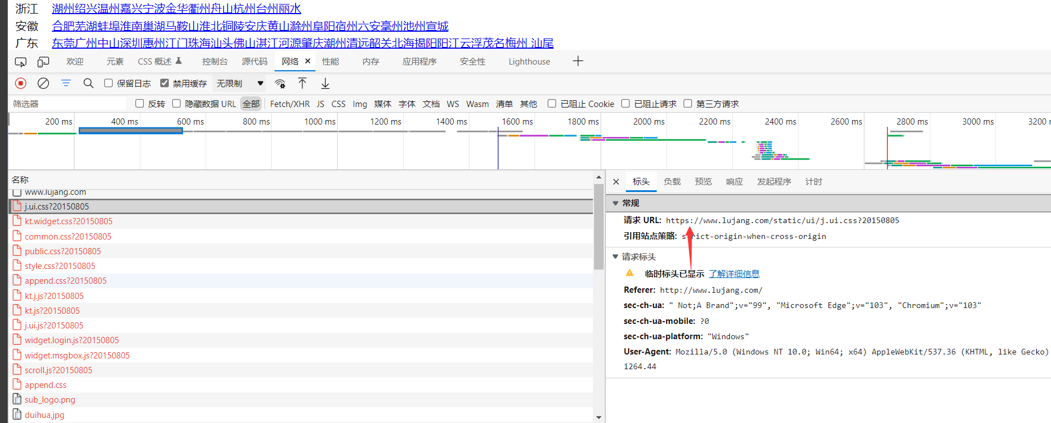Switch to 性能 tab
The image size is (1051, 423).
pyautogui.click(x=331, y=61)
